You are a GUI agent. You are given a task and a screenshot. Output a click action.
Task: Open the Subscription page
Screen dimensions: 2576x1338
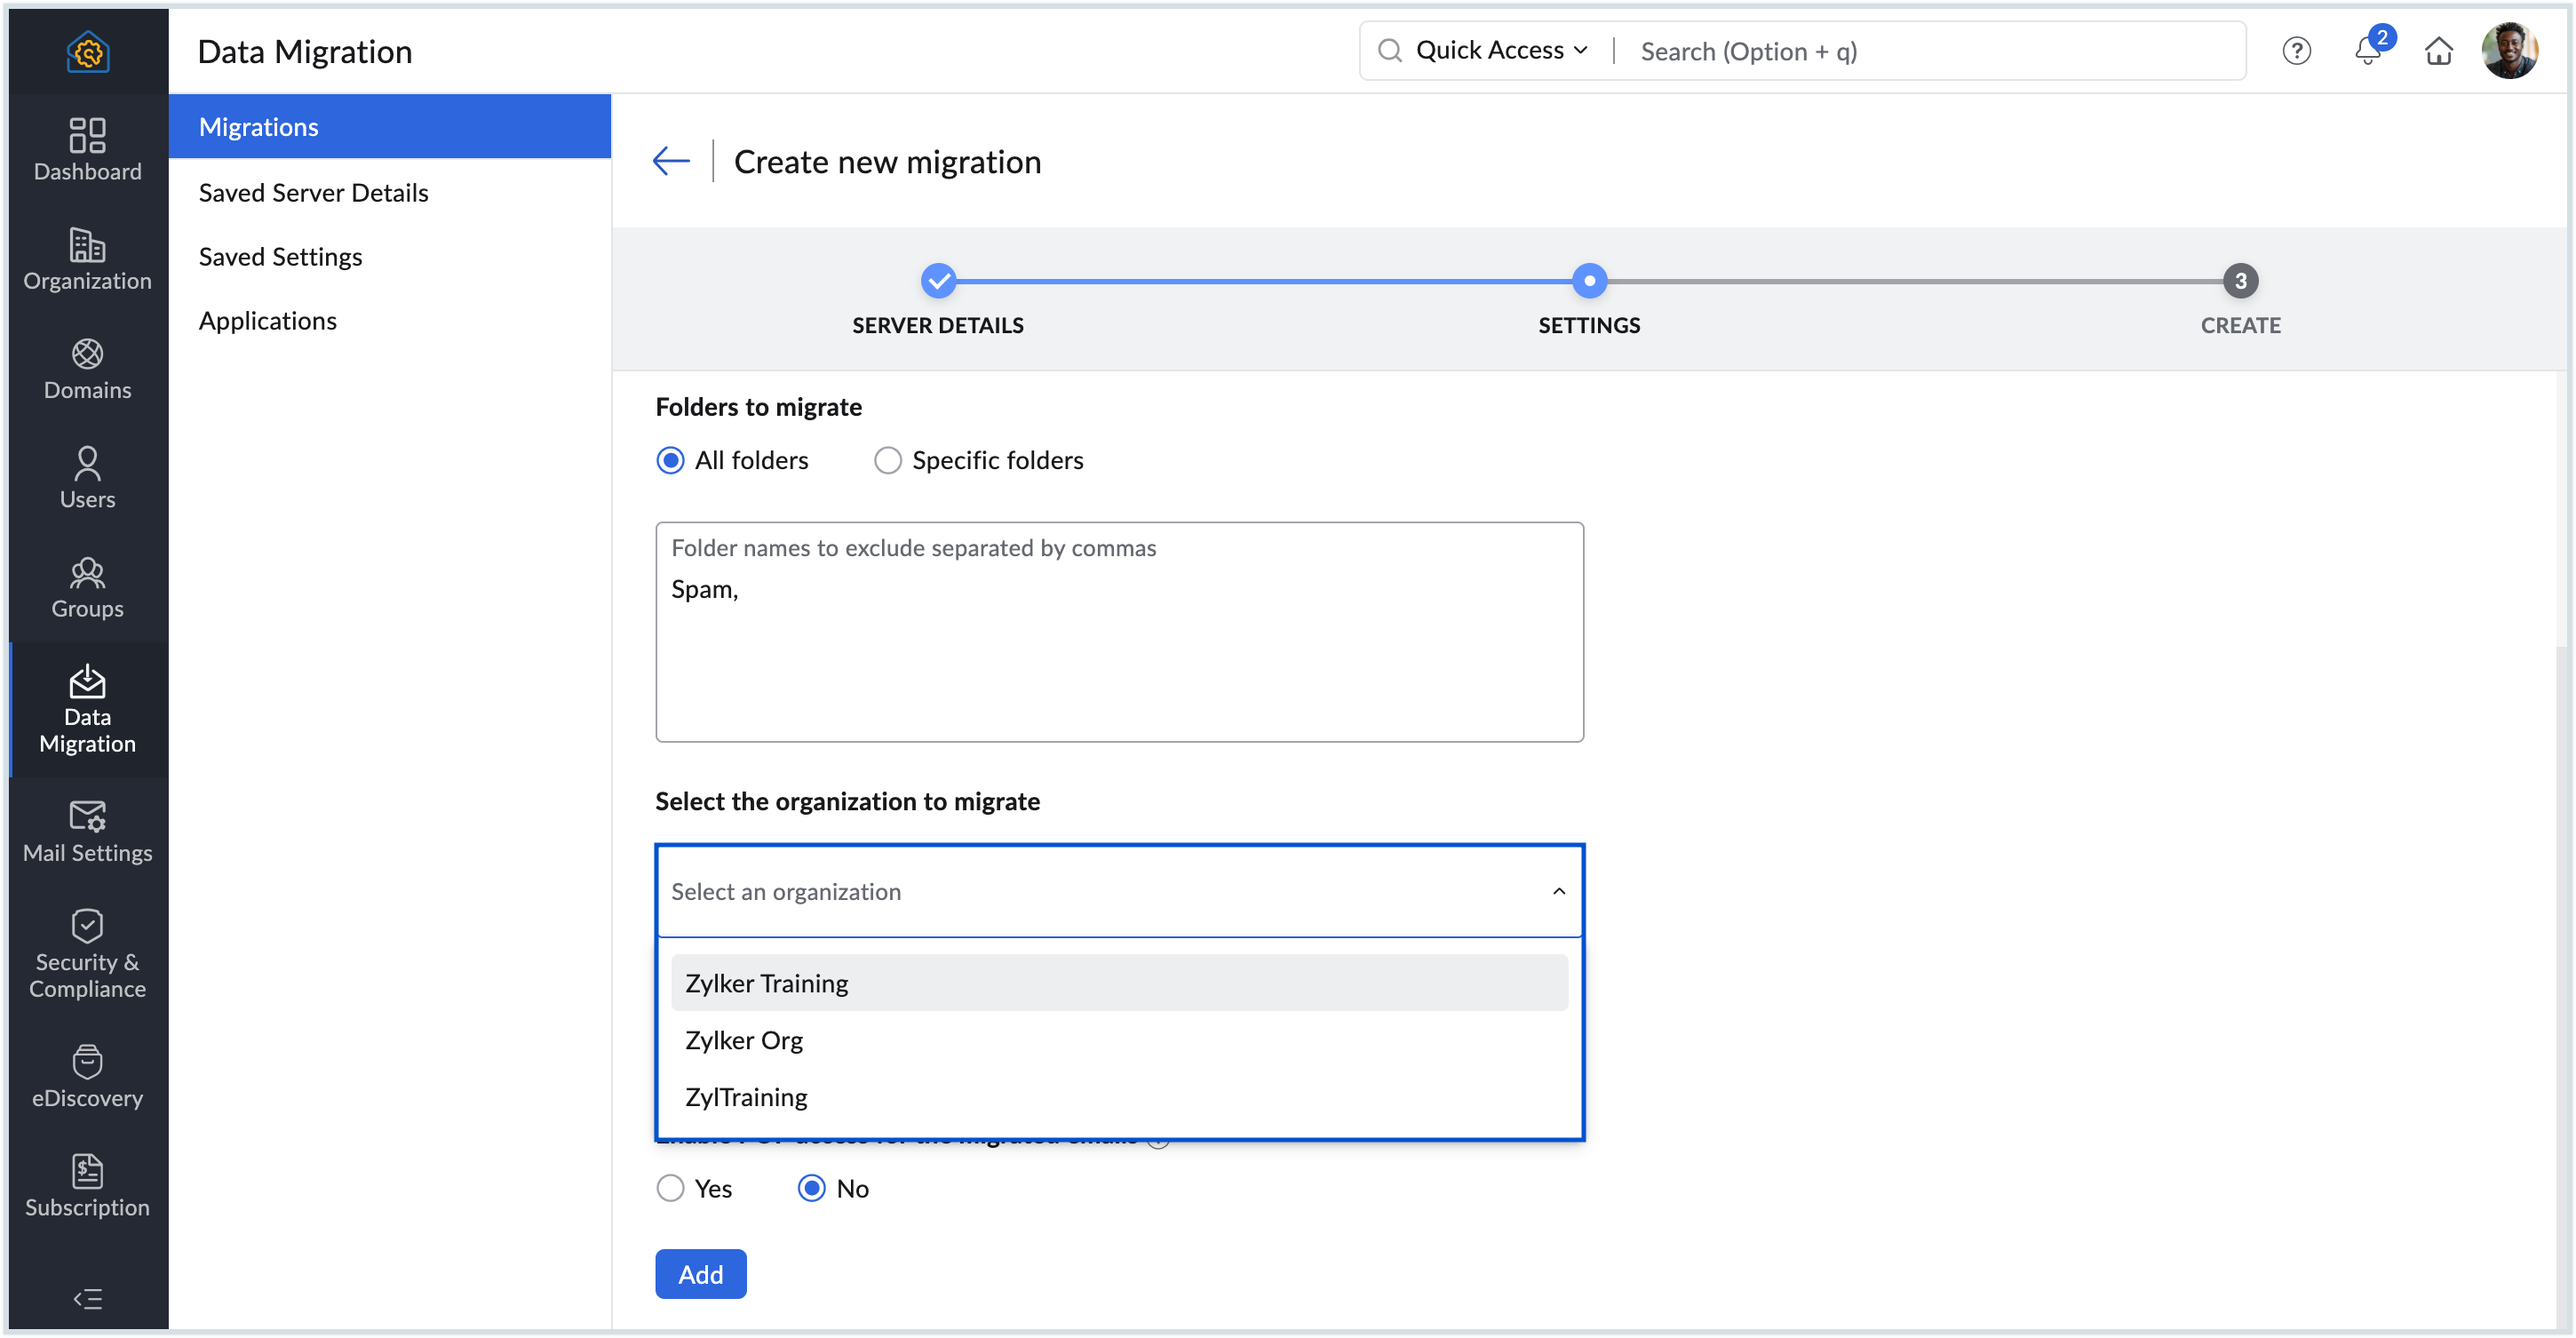coord(87,1186)
